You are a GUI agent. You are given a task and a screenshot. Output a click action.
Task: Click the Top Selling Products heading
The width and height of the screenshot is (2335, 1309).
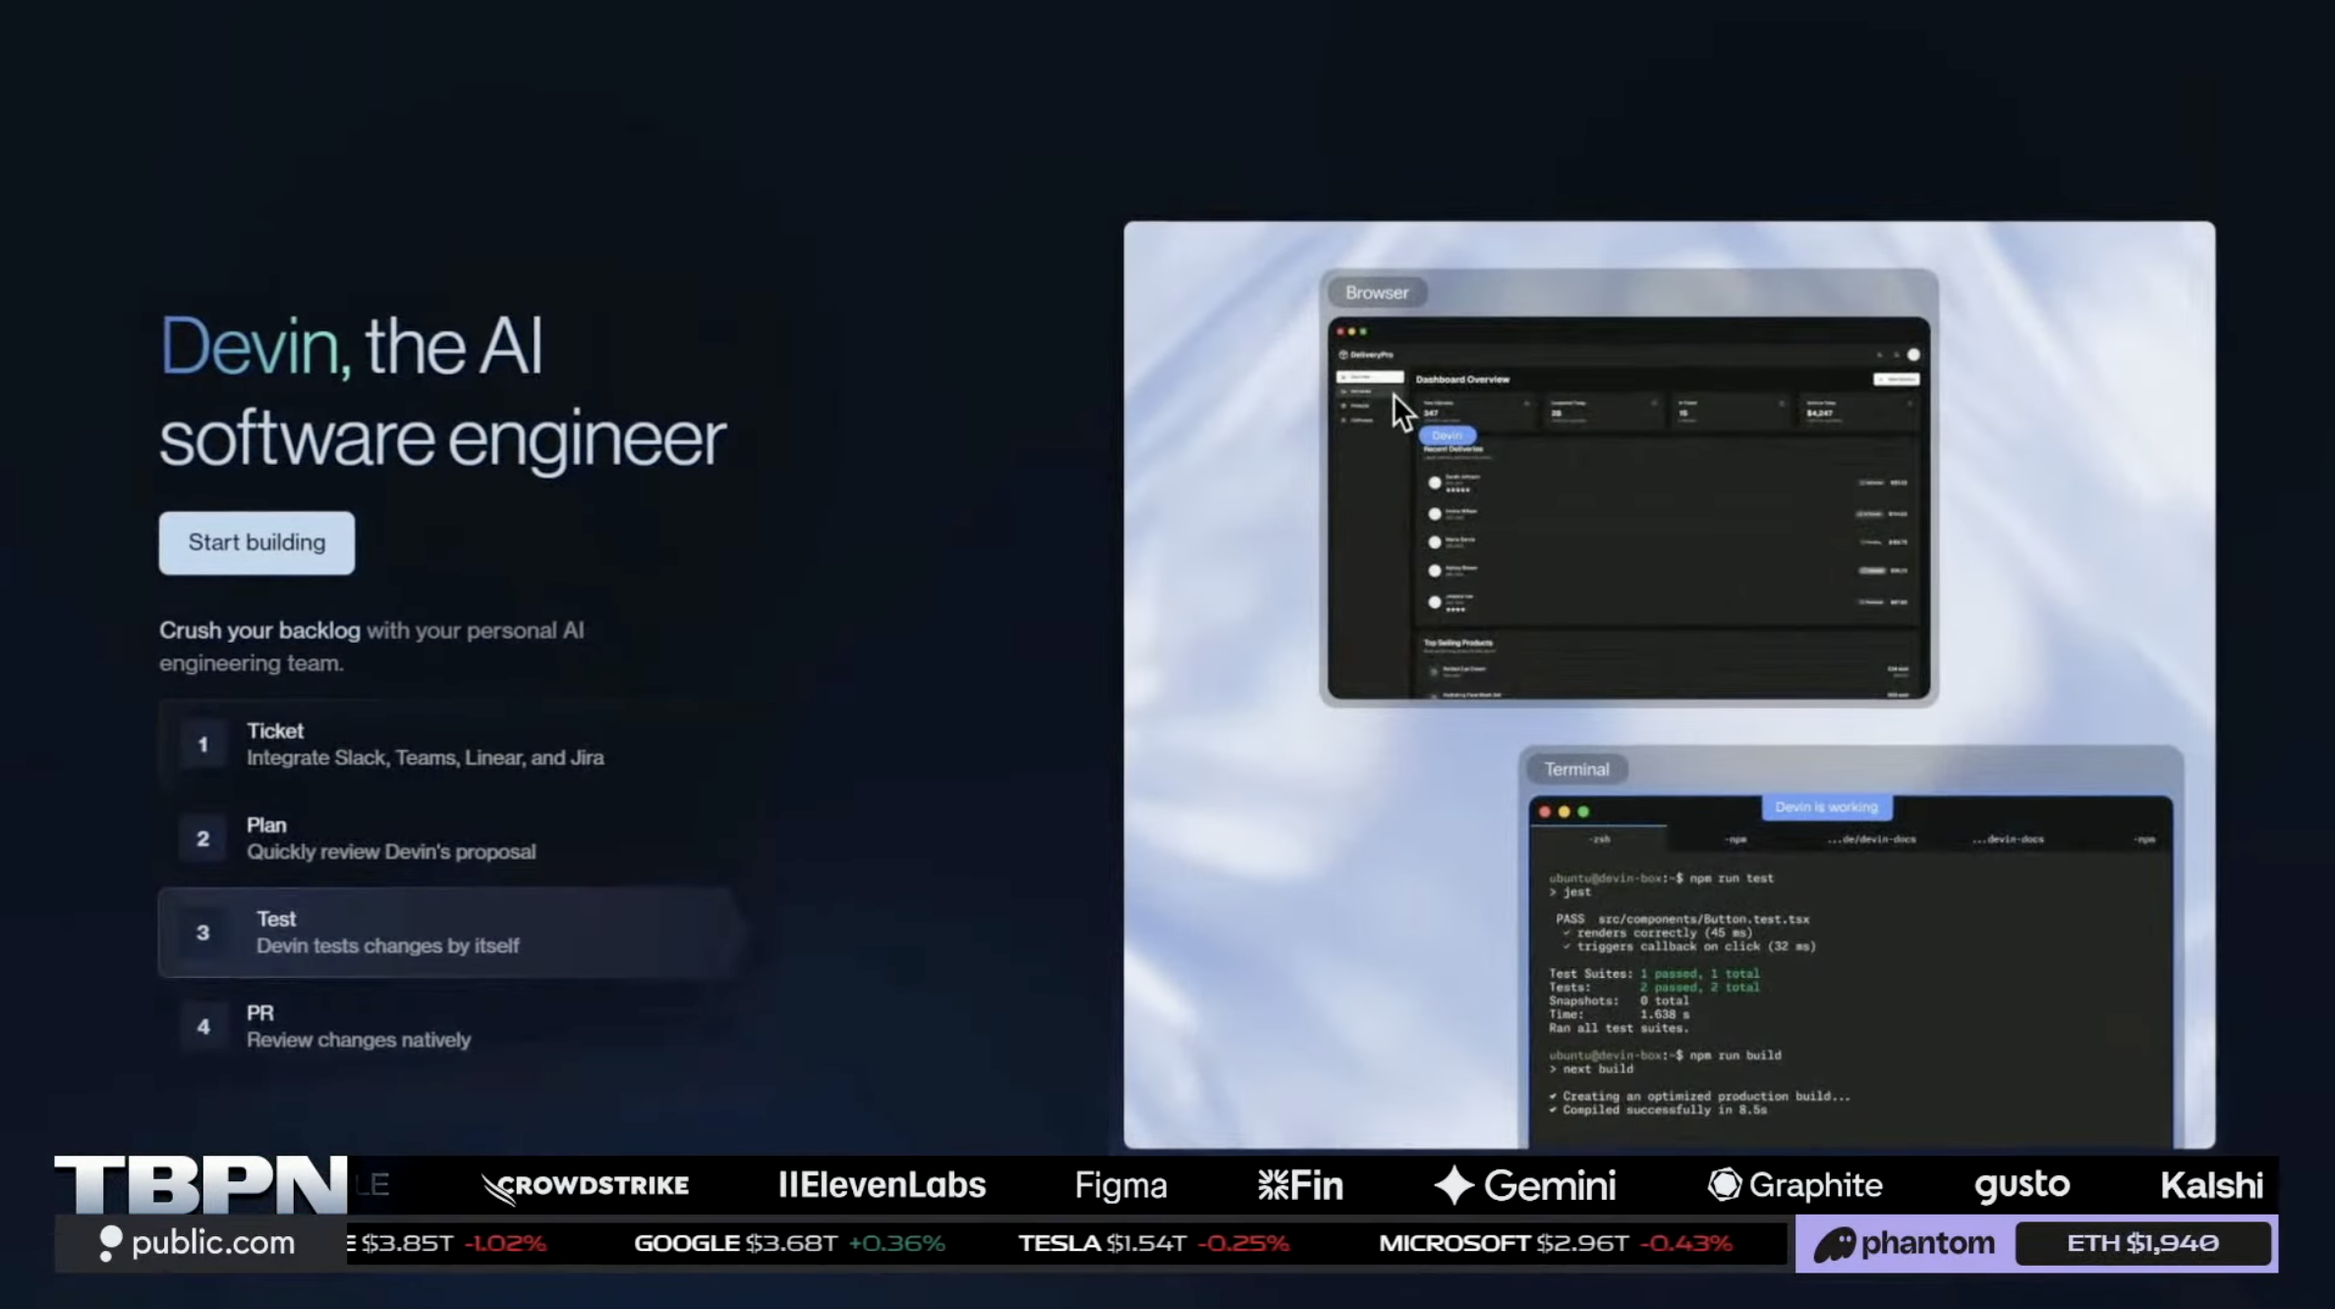tap(1458, 643)
